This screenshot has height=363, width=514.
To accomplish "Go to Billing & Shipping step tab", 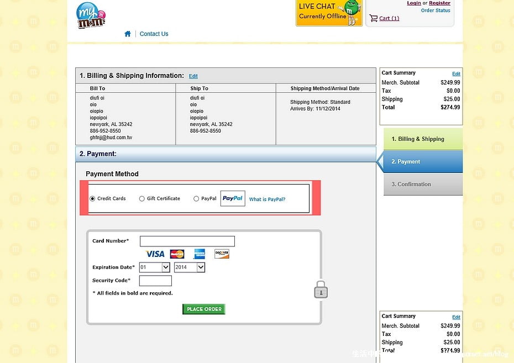I will pos(423,139).
